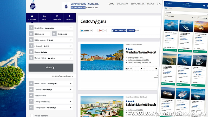Click the star icon beside Úroveň hotela
208x117 pixels.
(x=31, y=58)
